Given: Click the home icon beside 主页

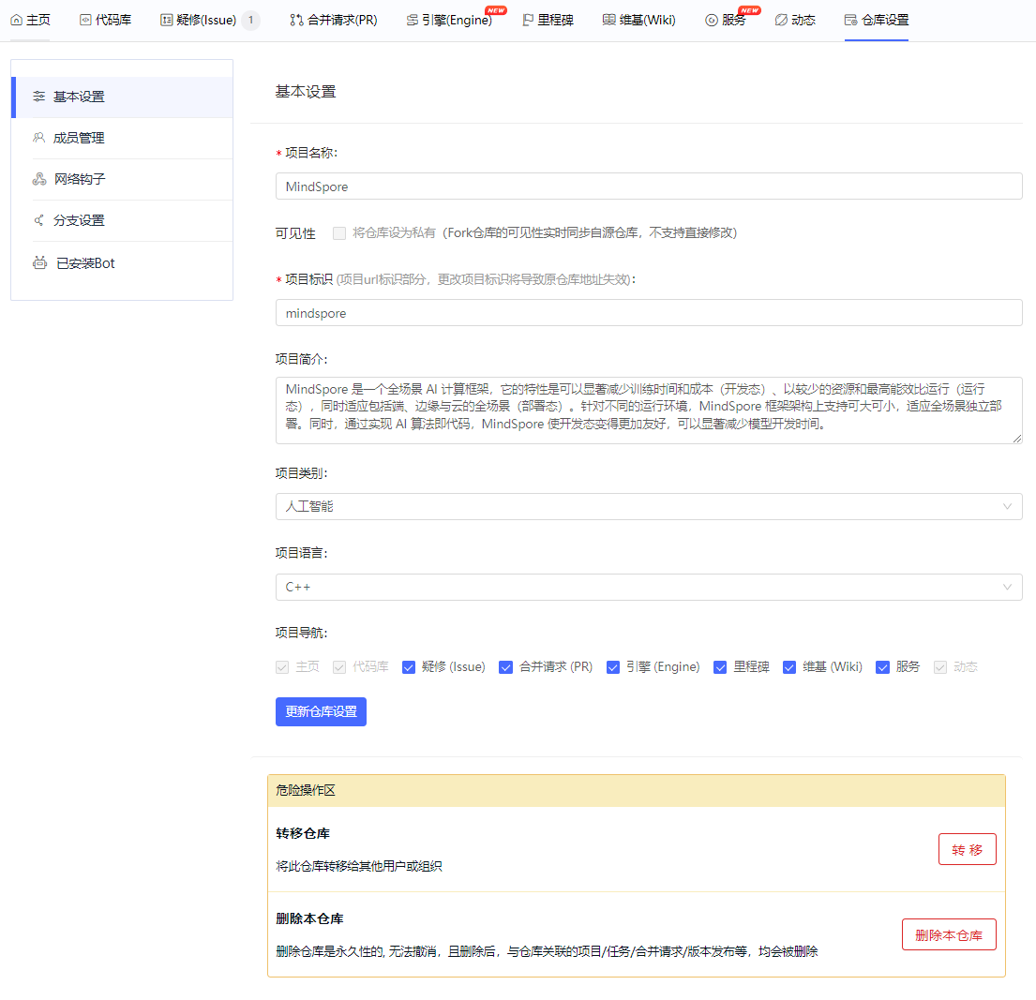Looking at the screenshot, I should [x=17, y=20].
